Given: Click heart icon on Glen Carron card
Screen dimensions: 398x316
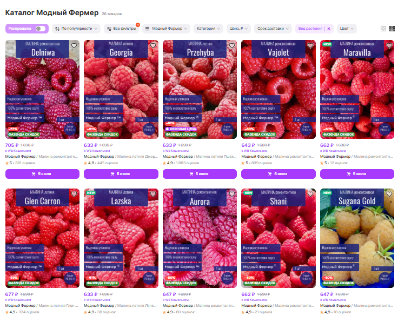Looking at the screenshot, I should 74,194.
